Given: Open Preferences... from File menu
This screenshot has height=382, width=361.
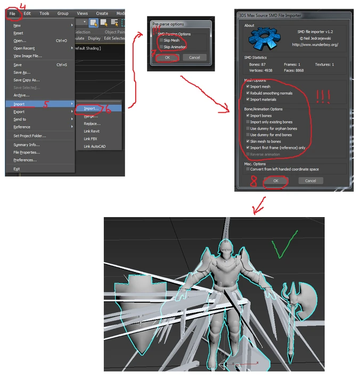Looking at the screenshot, I should click(25, 160).
